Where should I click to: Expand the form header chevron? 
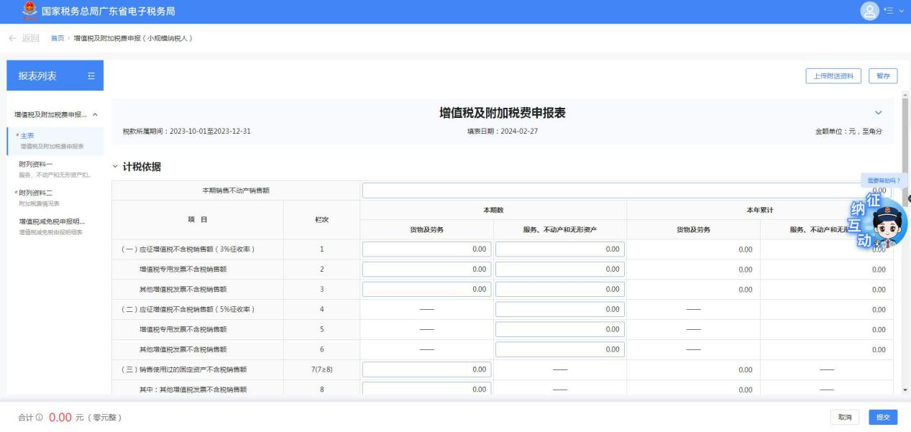coord(877,113)
